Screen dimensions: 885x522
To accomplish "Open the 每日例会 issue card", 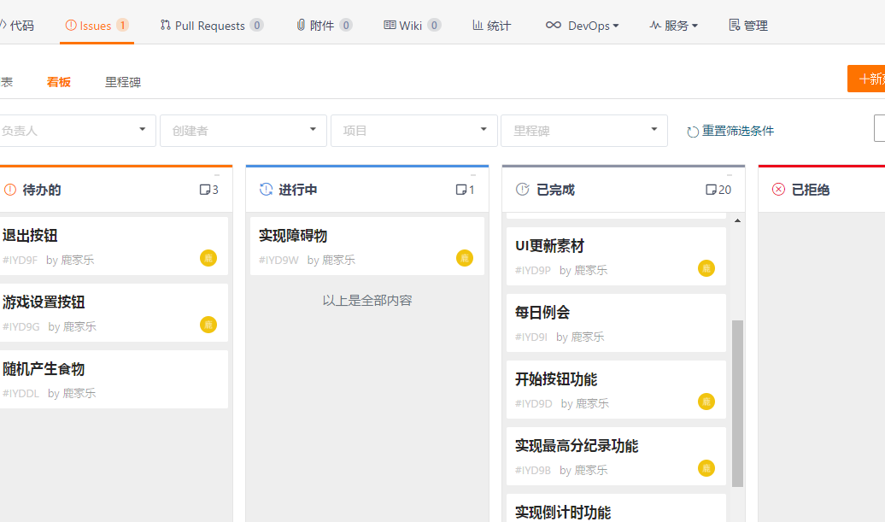I will coord(617,323).
